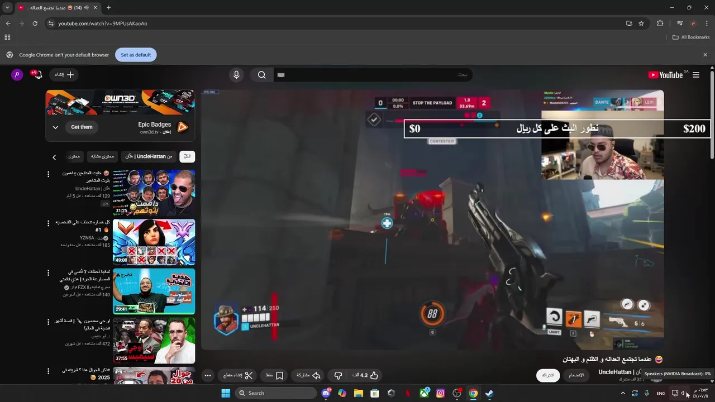Click the Join (الانضمام) button
Screen dimensions: 715x402
[x=576, y=375]
